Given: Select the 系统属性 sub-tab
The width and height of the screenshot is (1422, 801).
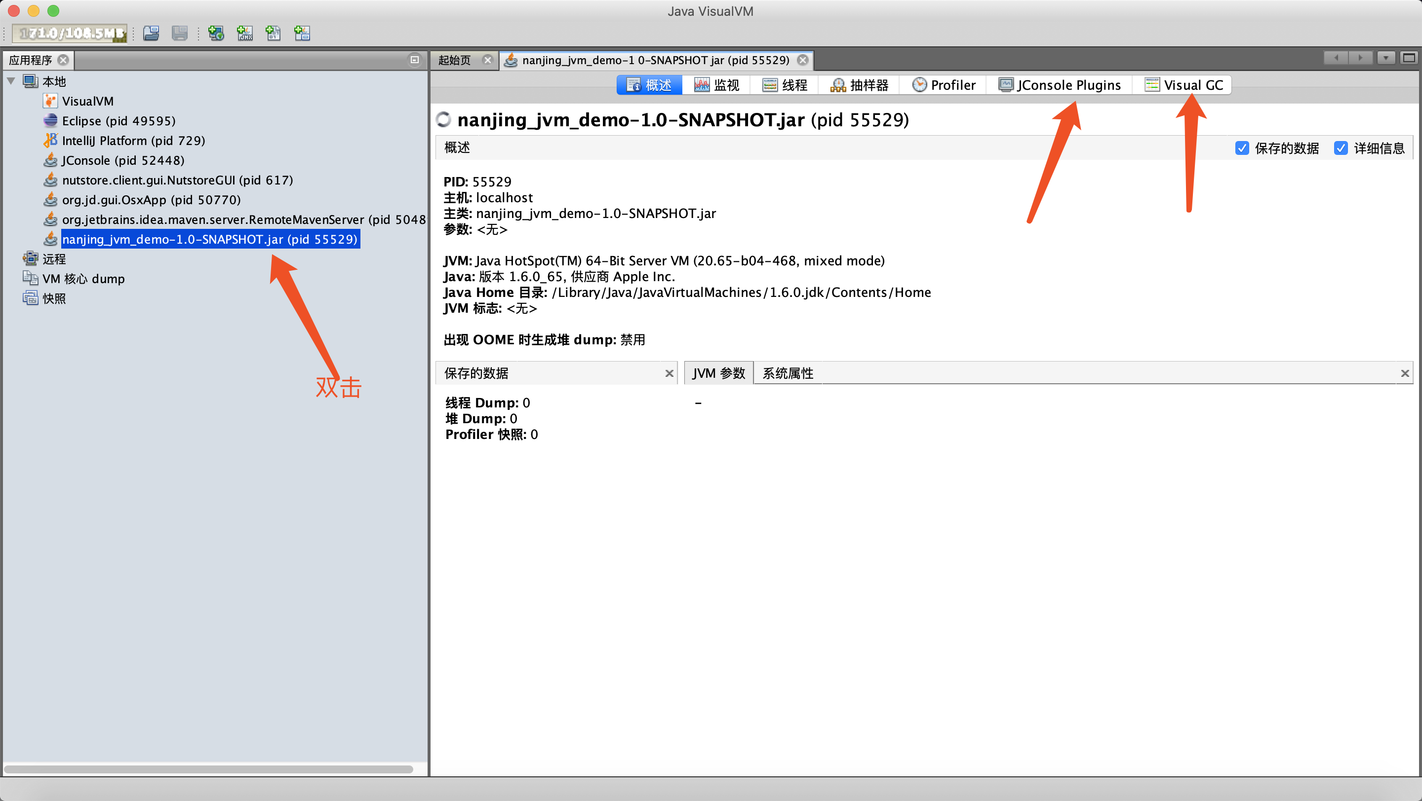Looking at the screenshot, I should pos(788,373).
